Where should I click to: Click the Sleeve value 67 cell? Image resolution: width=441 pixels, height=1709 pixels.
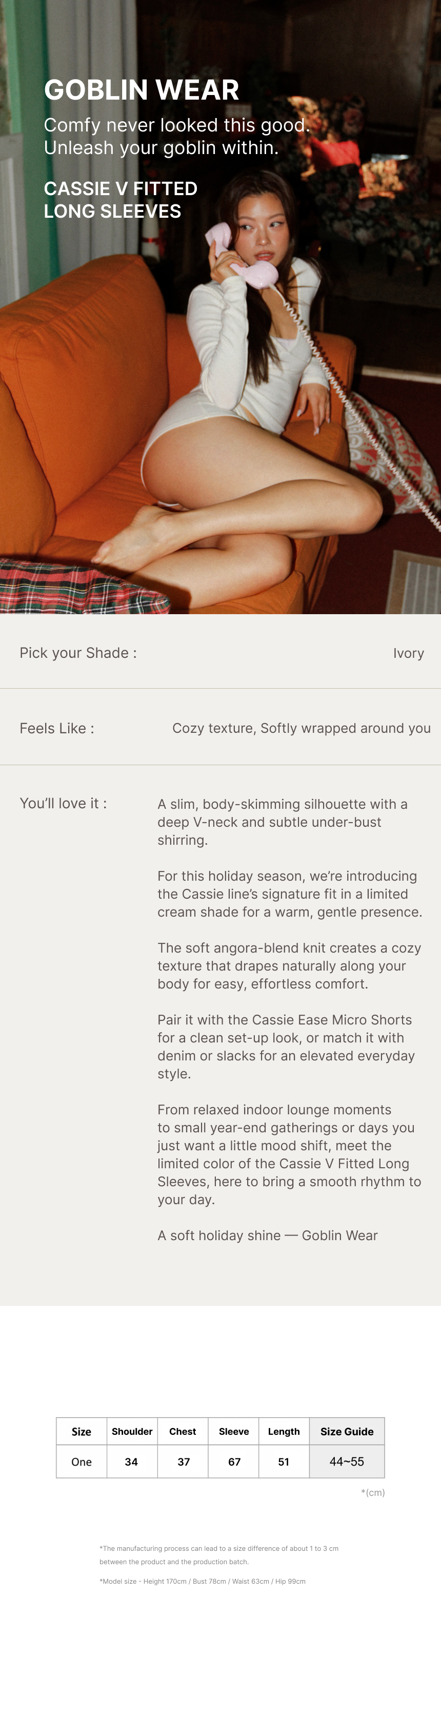[x=234, y=1461]
